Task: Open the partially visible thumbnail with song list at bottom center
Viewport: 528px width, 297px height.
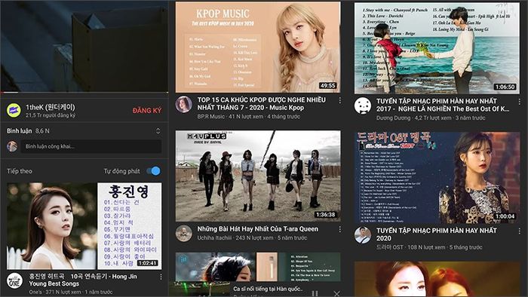Action: pos(258,267)
